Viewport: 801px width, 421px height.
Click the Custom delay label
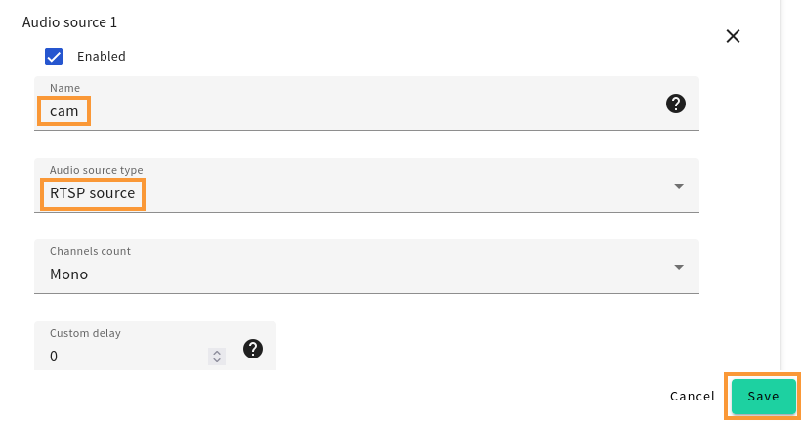pyautogui.click(x=85, y=334)
